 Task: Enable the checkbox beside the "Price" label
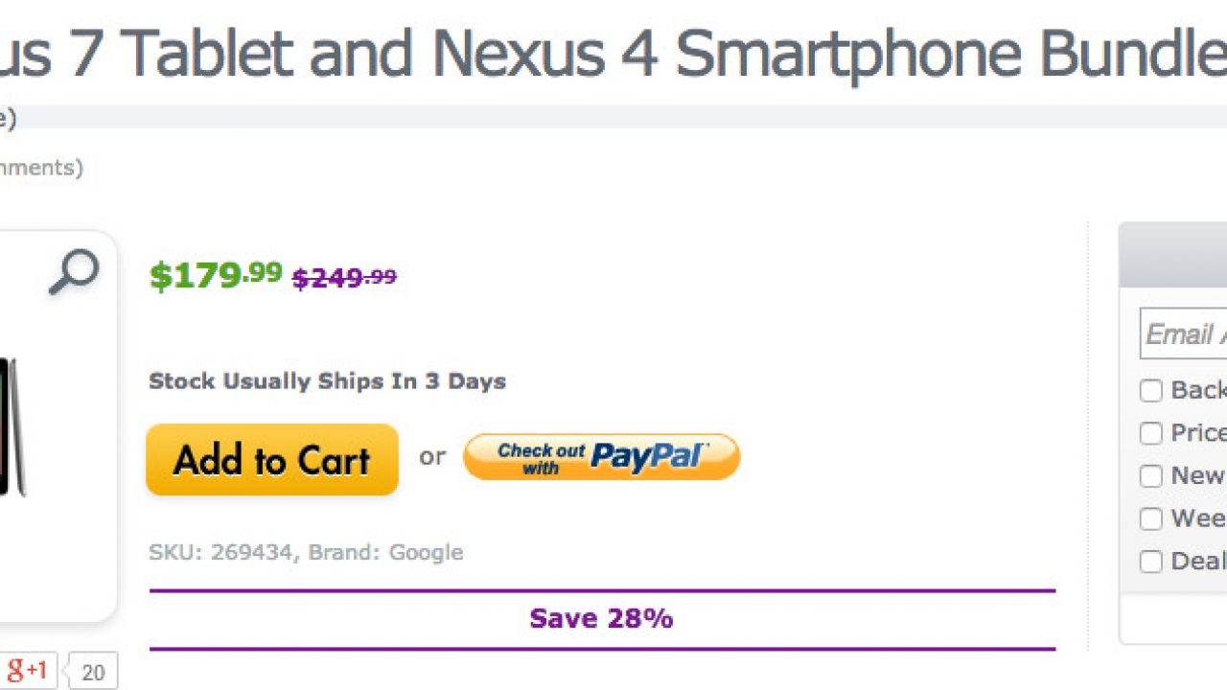1151,433
